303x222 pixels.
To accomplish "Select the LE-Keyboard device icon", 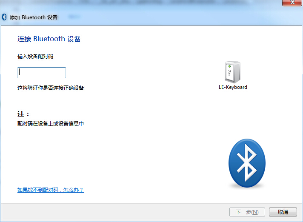I will coord(232,72).
